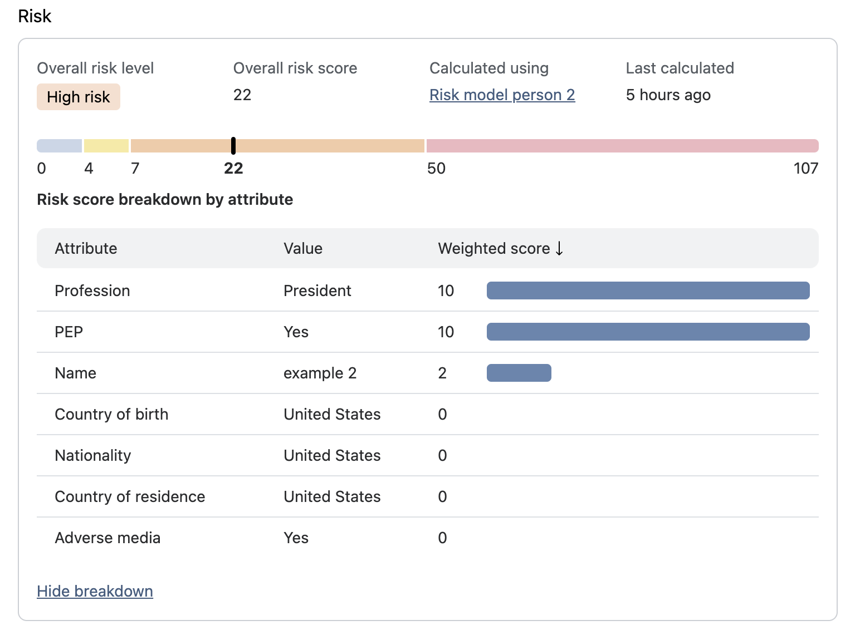Image resolution: width=860 pixels, height=640 pixels.
Task: Click the Value column header
Action: pos(302,248)
